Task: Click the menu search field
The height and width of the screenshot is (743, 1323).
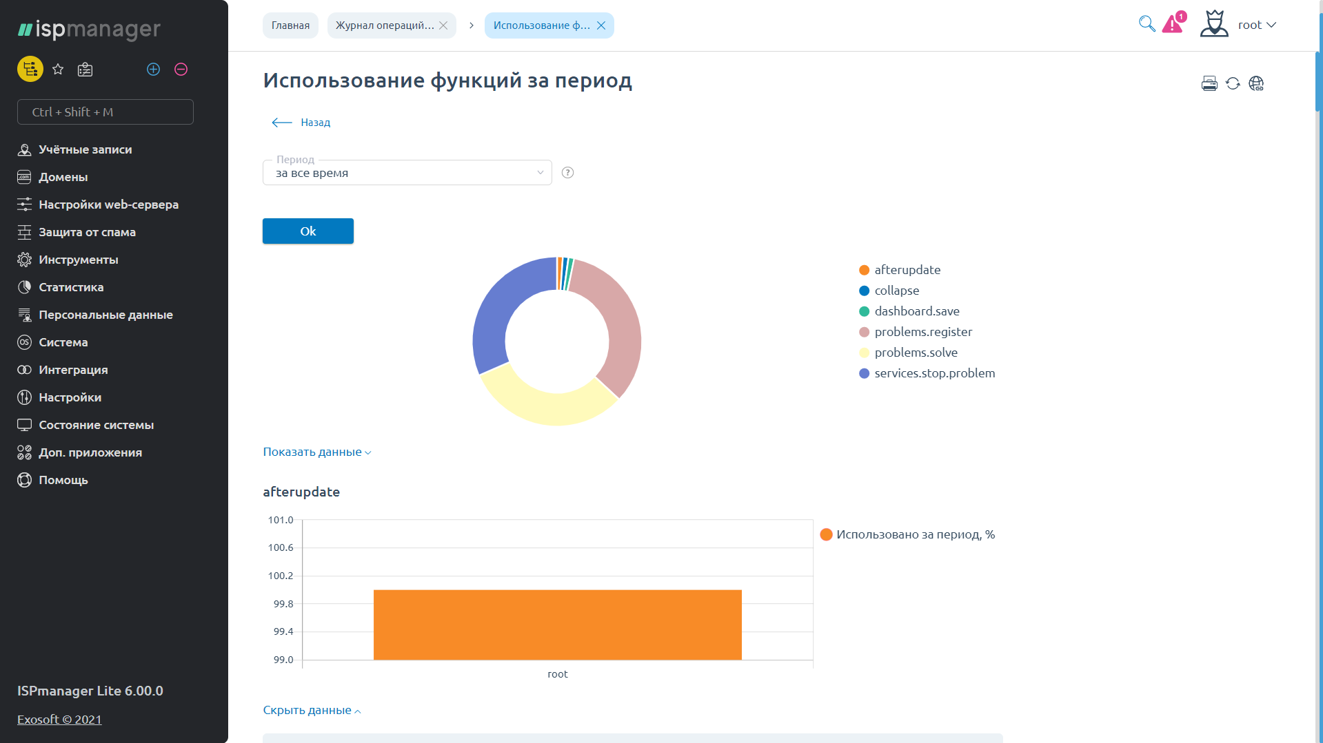Action: (x=105, y=112)
